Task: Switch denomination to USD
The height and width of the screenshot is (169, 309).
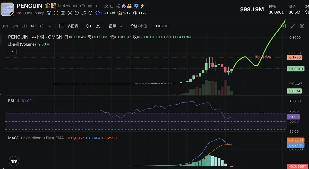Action: (x=158, y=26)
